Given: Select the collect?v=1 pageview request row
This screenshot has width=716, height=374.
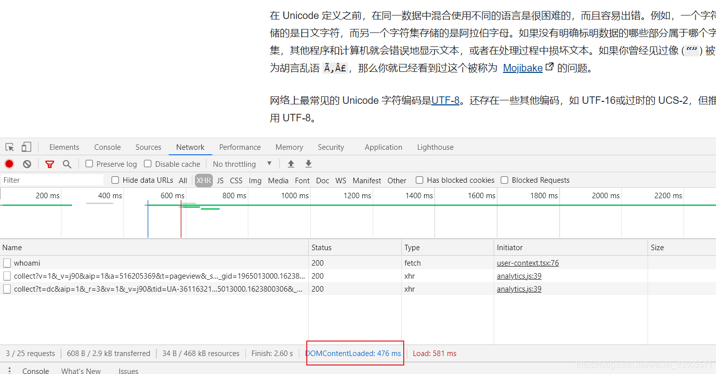Looking at the screenshot, I should 358,276.
